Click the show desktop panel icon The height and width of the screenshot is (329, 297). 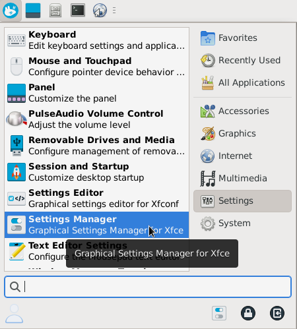33,11
